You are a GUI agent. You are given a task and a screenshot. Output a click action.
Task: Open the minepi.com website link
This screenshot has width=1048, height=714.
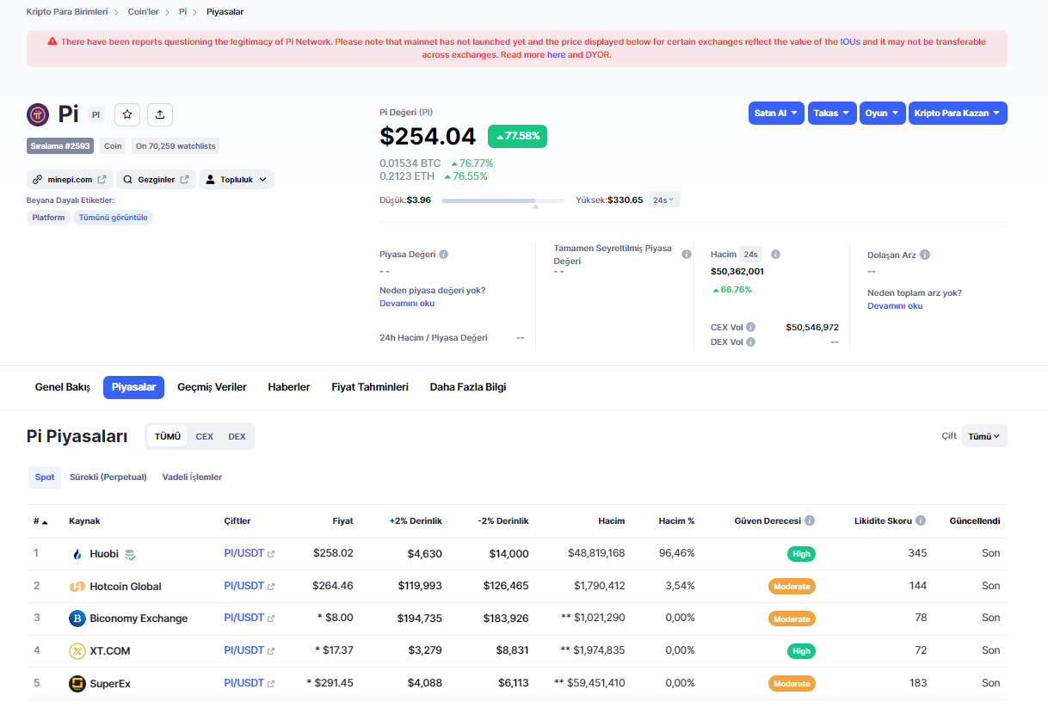coord(70,180)
